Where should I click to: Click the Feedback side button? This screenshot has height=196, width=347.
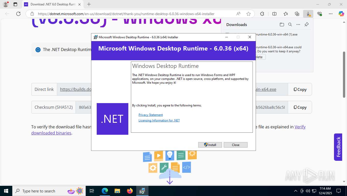click(x=338, y=147)
